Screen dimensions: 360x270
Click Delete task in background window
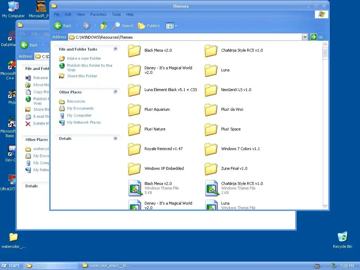coord(37,123)
